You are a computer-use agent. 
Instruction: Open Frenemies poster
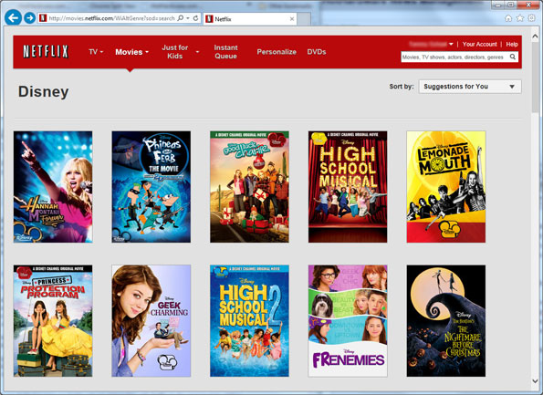pos(348,321)
